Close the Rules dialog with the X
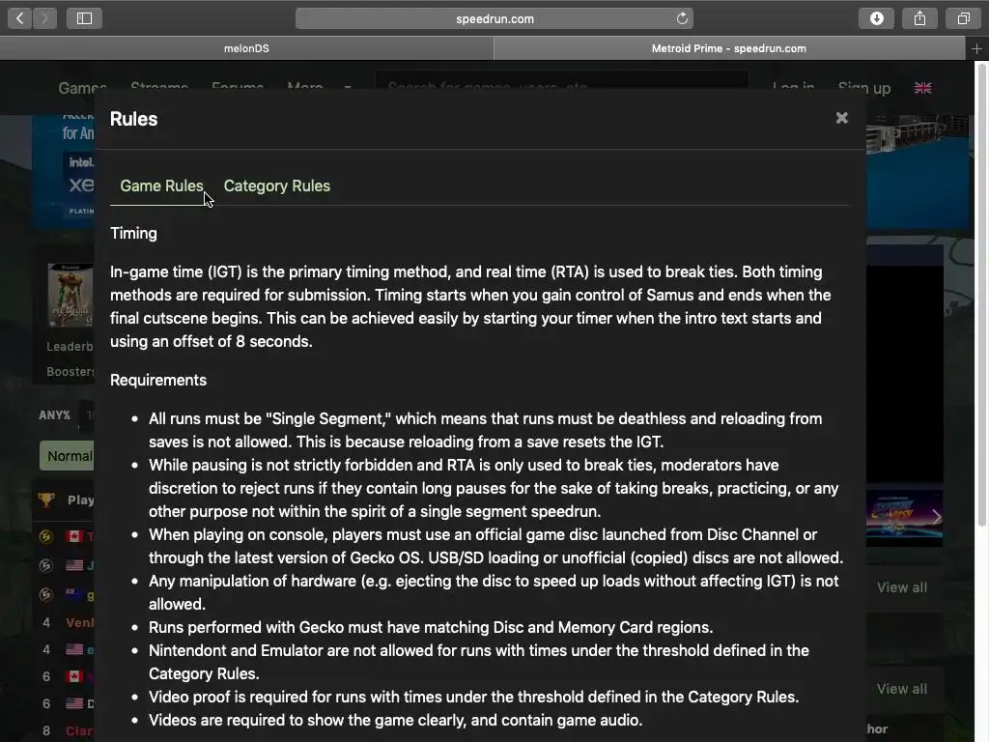Screen dimensions: 989x742 [841, 118]
